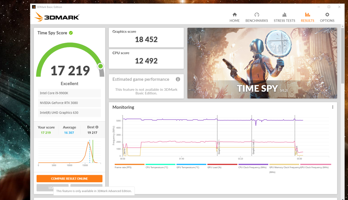The width and height of the screenshot is (348, 200).
Task: Click Best score 19 217
Action: pos(92,133)
